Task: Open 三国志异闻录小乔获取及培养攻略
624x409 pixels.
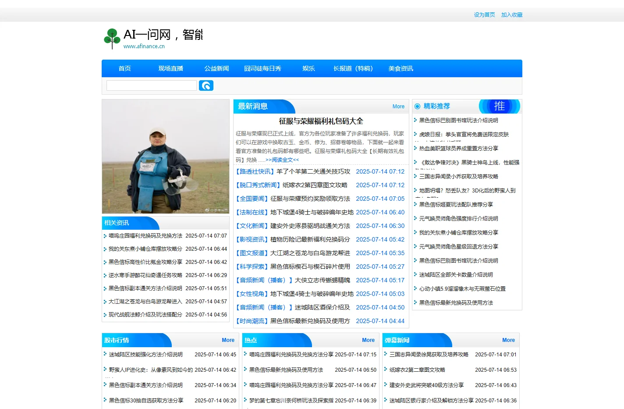Action: [459, 177]
